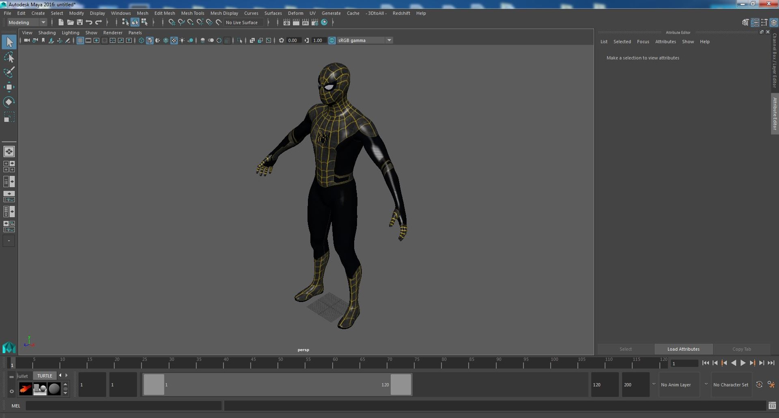The image size is (779, 418).
Task: Click the Redo arrow icon
Action: pyautogui.click(x=99, y=22)
